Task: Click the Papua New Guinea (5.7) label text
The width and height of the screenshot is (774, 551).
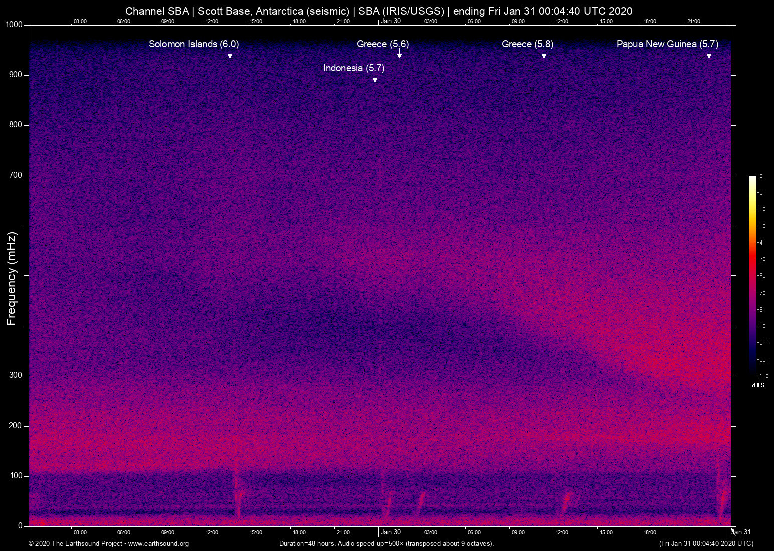Action: click(668, 44)
